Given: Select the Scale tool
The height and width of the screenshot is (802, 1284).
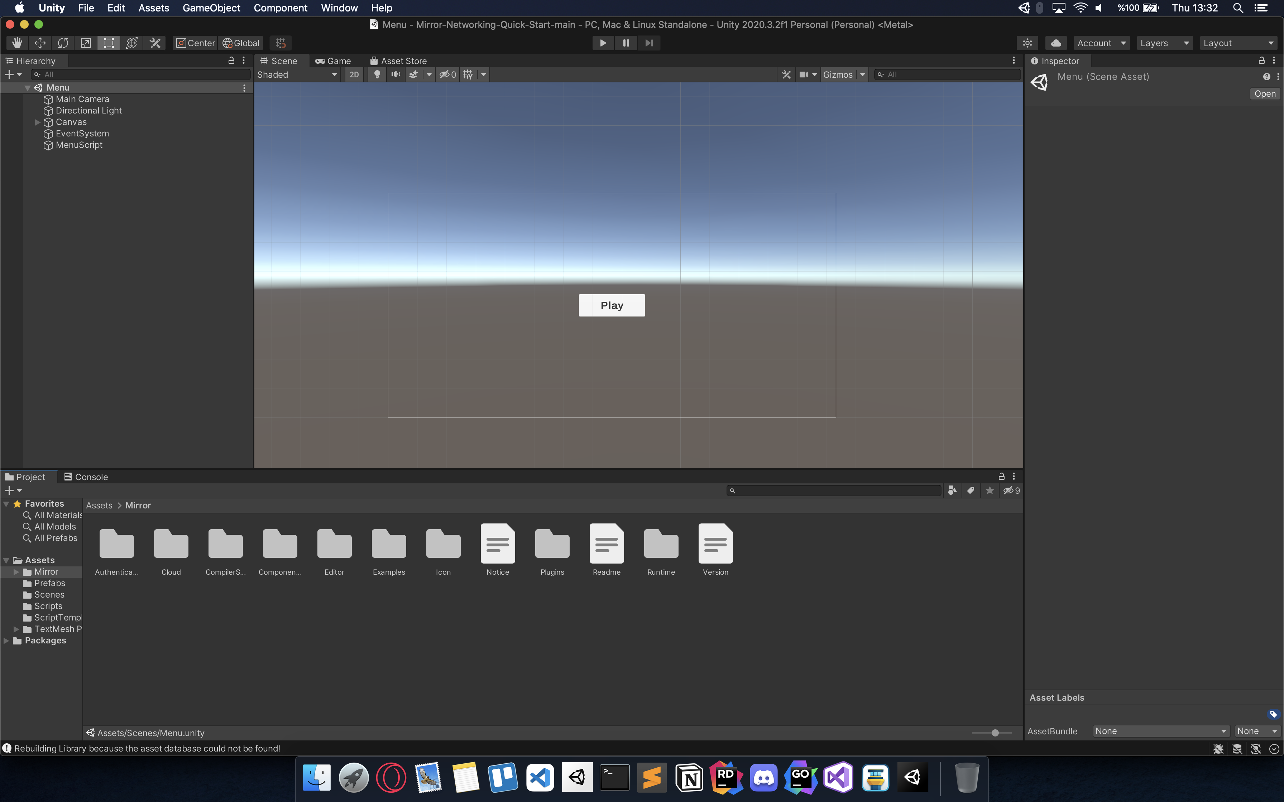Looking at the screenshot, I should click(x=86, y=43).
